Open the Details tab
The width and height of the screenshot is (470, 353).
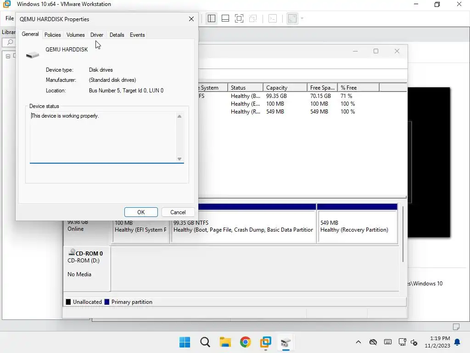pos(117,35)
